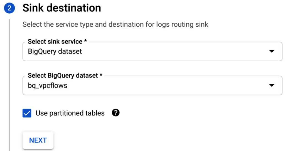The width and height of the screenshot is (285, 151).
Task: Open the Select sink service combo box
Action: click(x=152, y=52)
